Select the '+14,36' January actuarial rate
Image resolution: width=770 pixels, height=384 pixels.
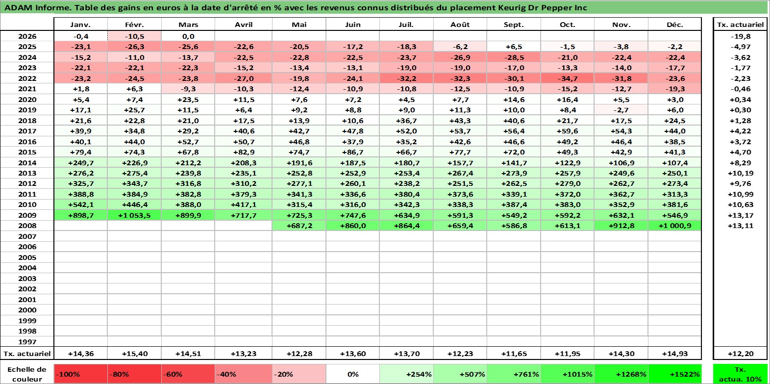point(81,354)
